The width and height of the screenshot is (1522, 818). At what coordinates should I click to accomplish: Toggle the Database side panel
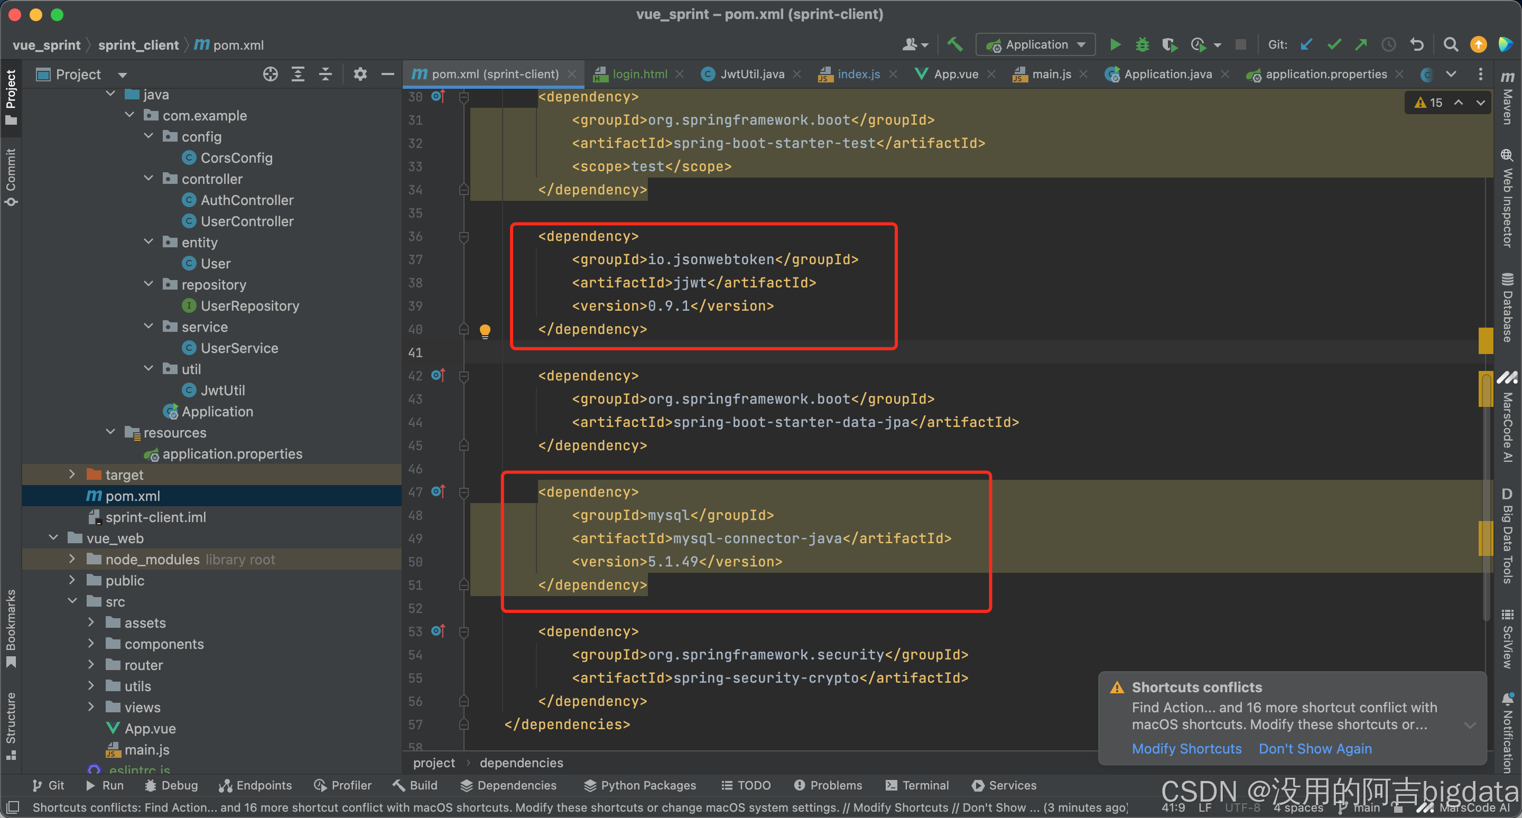tap(1507, 307)
